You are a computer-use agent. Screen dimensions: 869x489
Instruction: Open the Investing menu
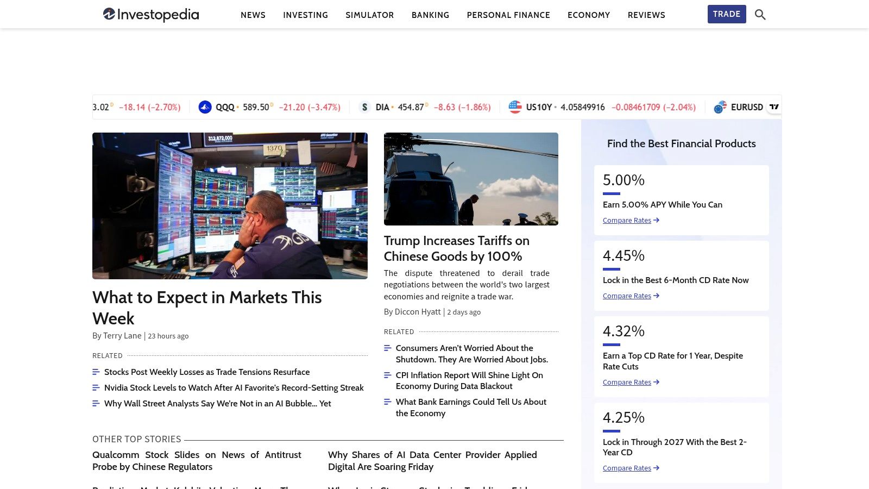click(x=305, y=15)
